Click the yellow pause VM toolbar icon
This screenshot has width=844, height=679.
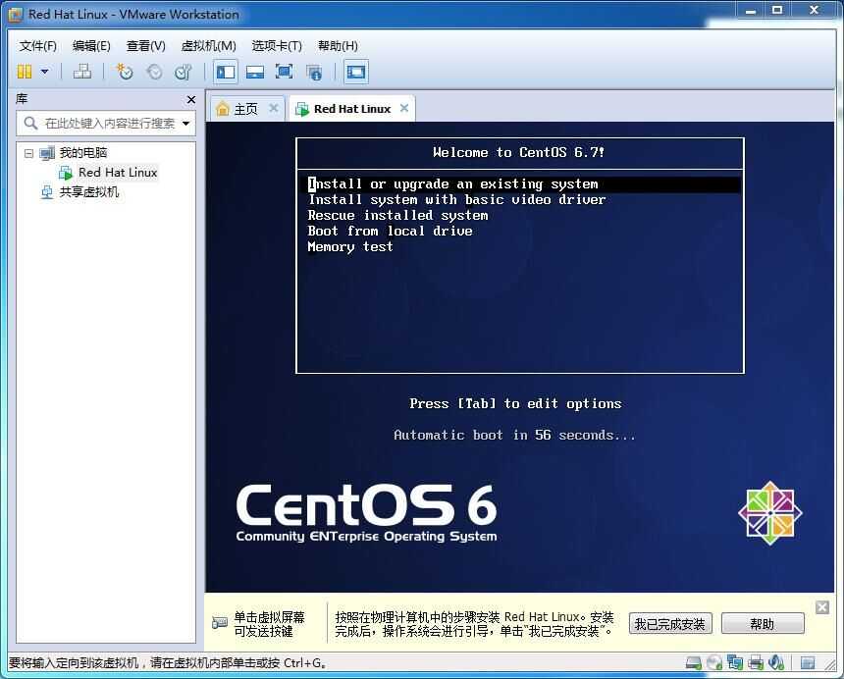coord(25,72)
